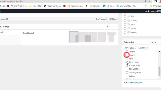Open the Howdy user account menu
The image size is (161, 90).
[152, 11]
